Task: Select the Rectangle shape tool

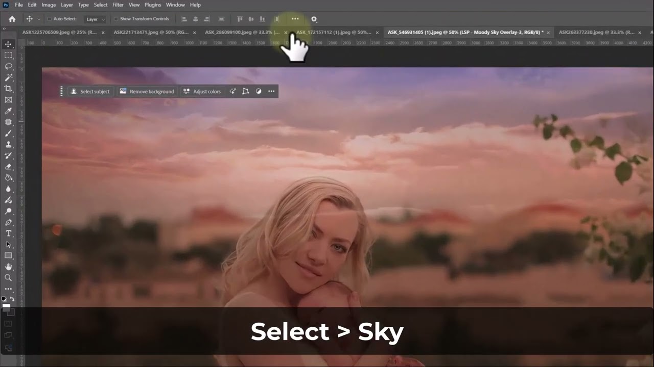Action: click(8, 256)
